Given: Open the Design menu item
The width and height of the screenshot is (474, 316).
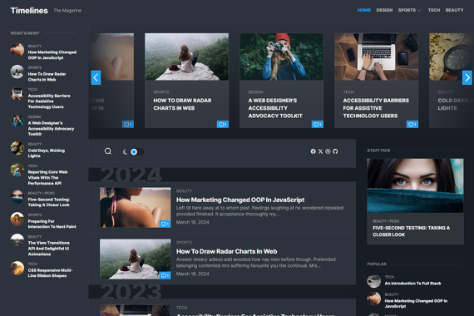Looking at the screenshot, I should [x=384, y=10].
